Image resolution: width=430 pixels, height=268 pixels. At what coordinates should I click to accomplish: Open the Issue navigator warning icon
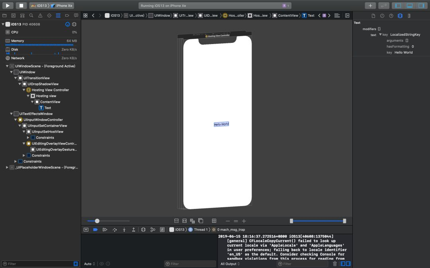40,15
